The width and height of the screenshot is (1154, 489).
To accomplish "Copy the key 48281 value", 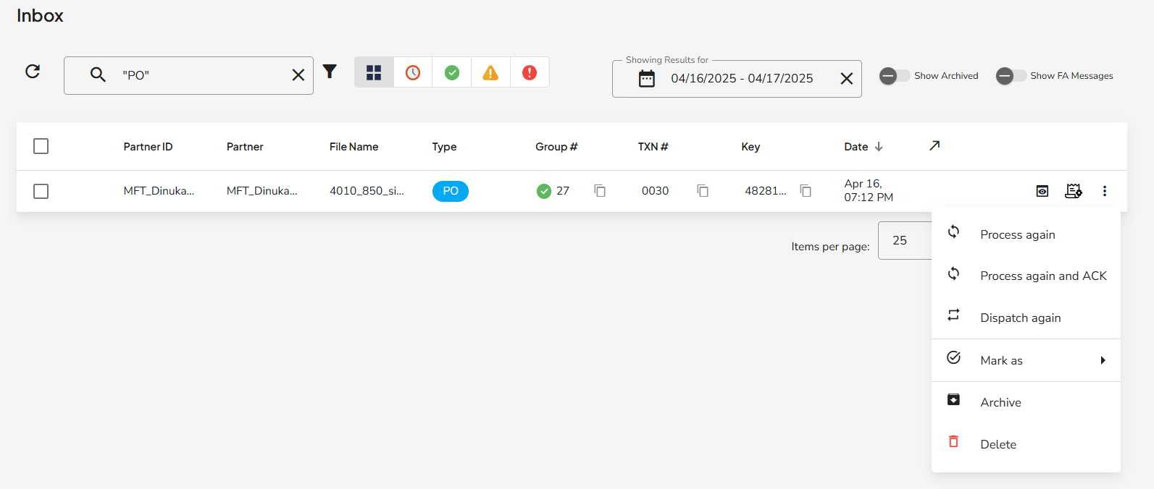I will point(806,191).
